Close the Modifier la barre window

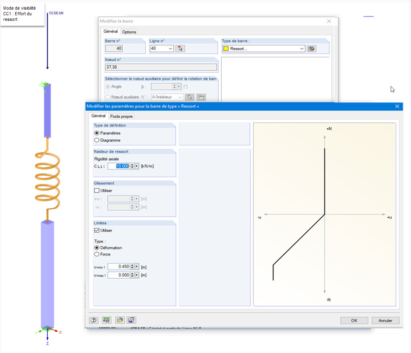pos(329,21)
